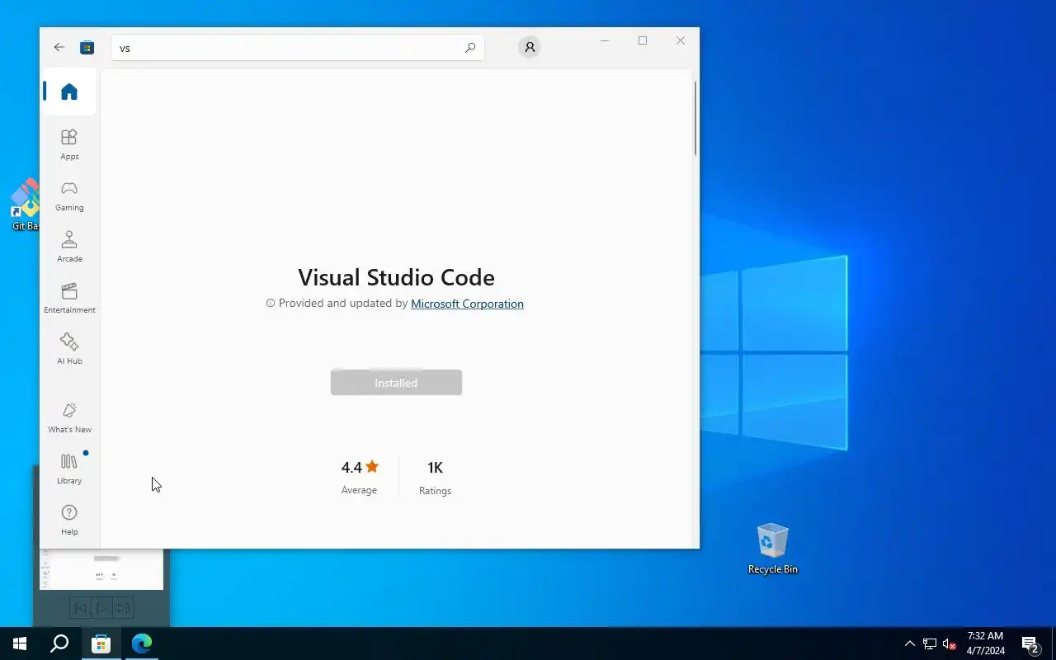
Task: Open the Help section
Action: coord(69,520)
